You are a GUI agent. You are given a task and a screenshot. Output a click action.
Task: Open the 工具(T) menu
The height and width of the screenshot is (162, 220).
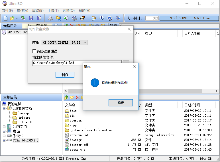pos(53,11)
